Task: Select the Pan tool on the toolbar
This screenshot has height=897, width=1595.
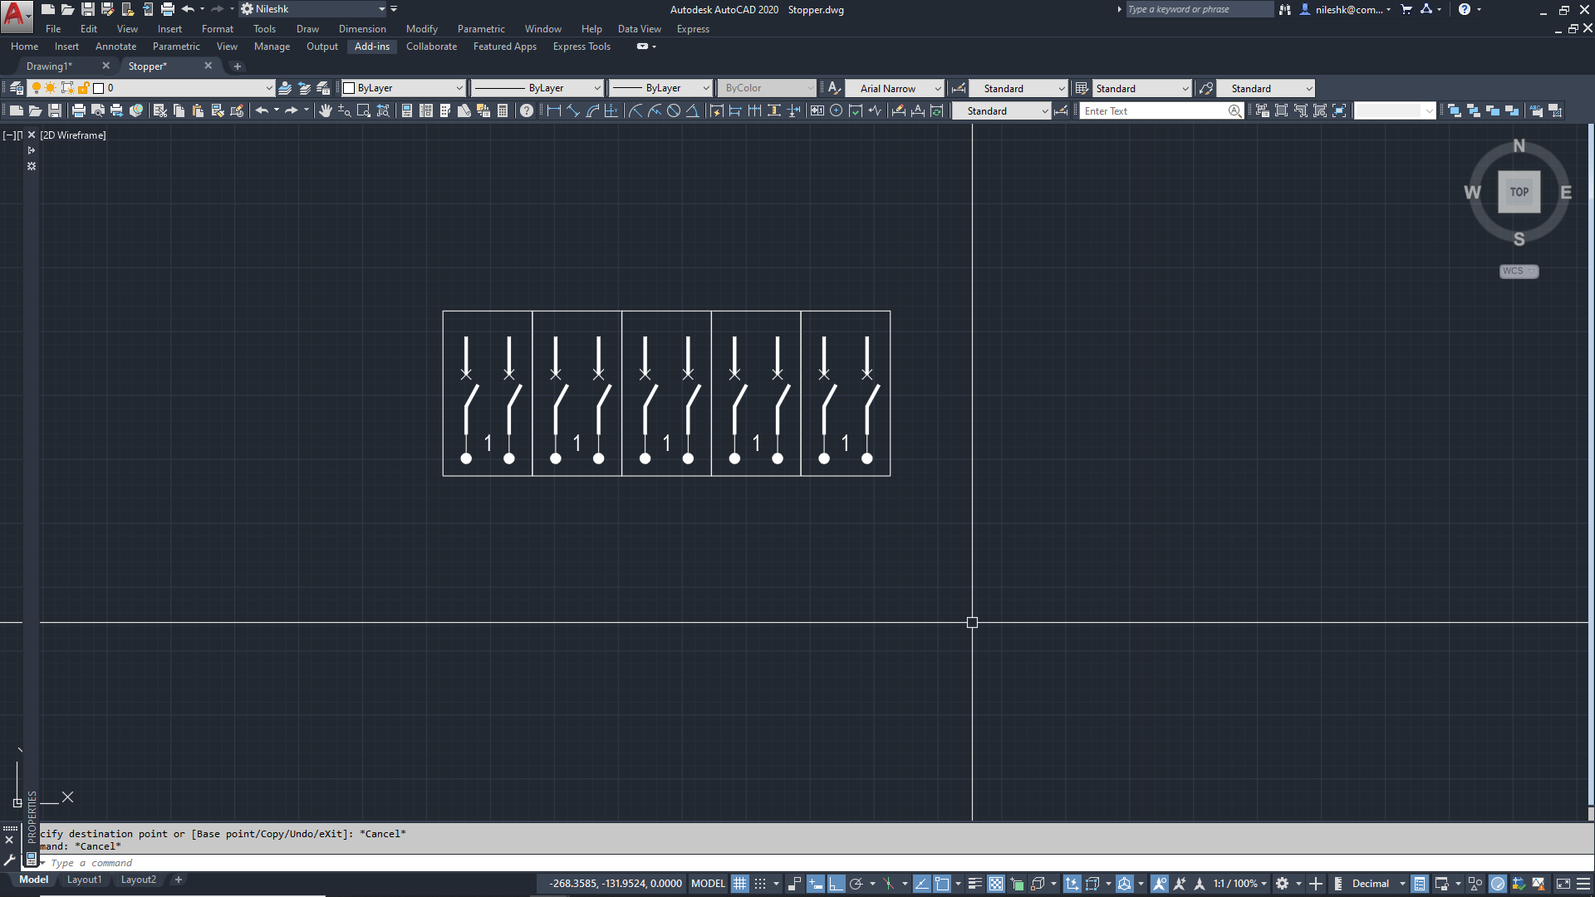Action: [326, 110]
